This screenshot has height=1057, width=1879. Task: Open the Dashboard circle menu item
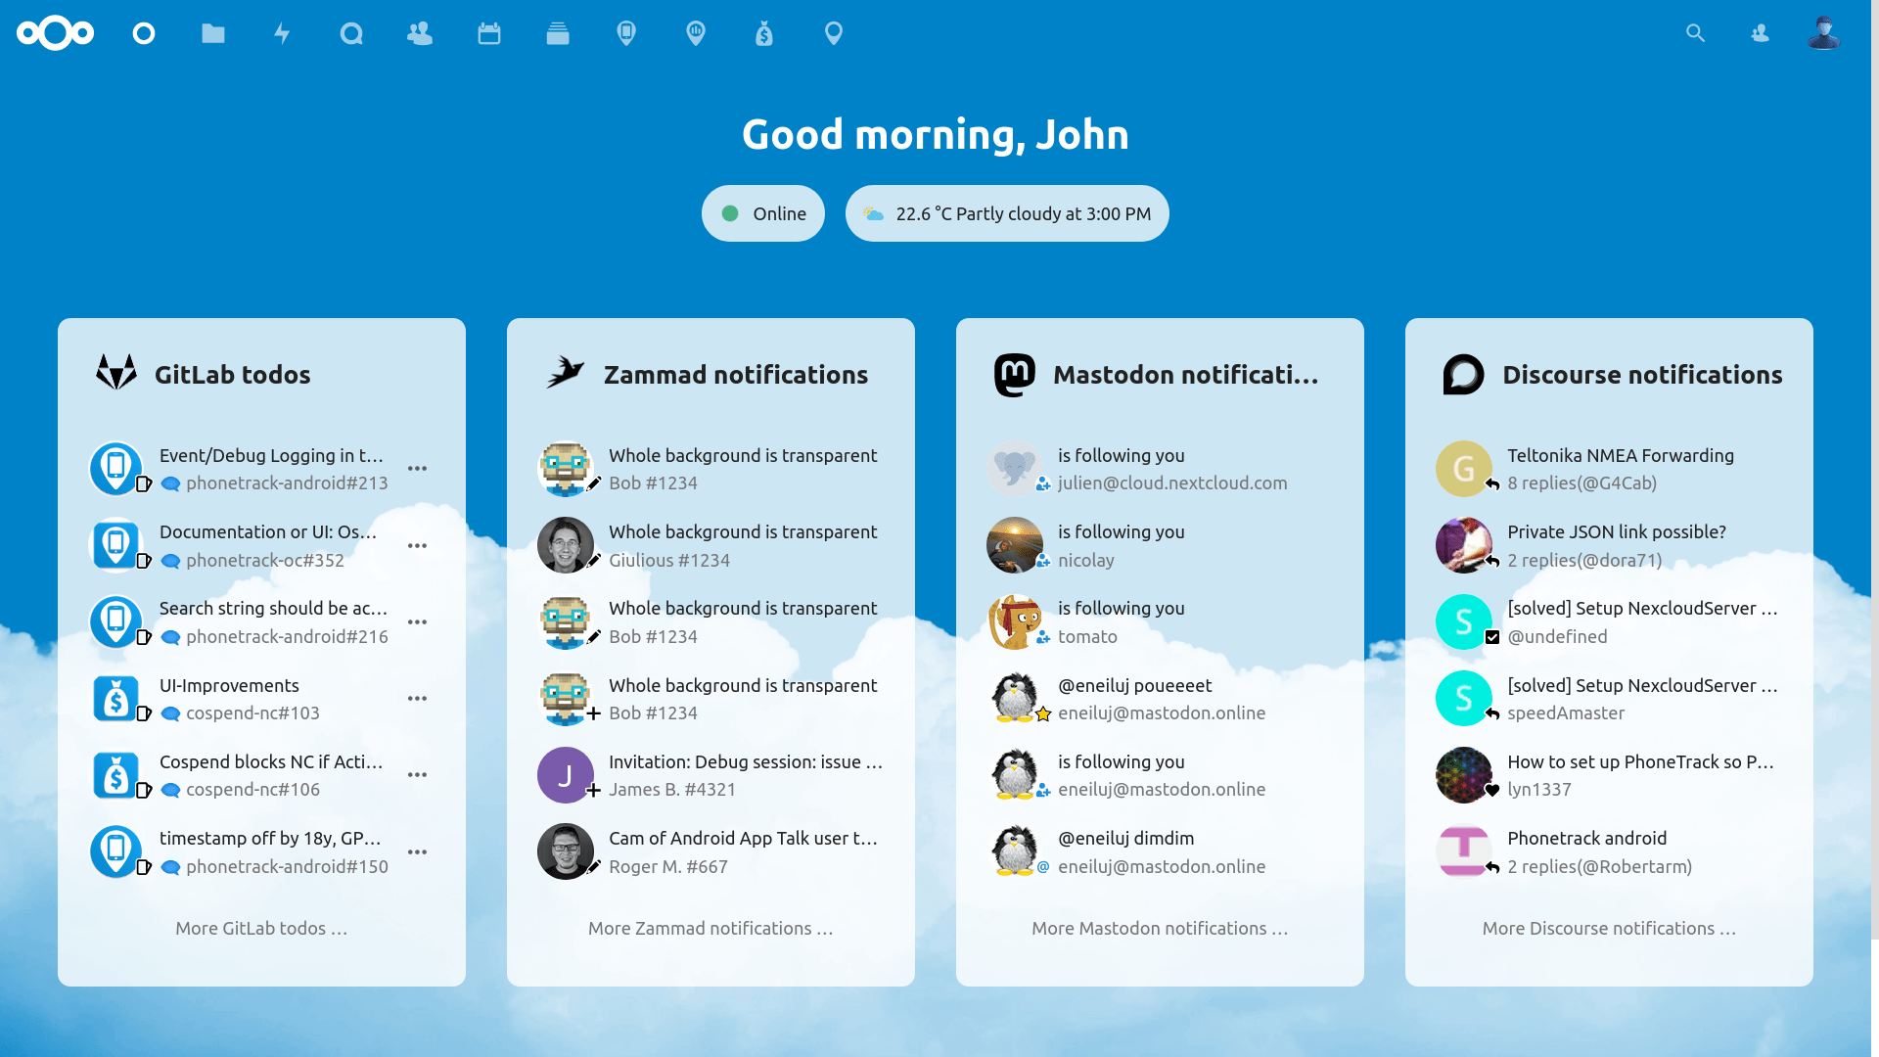144,33
